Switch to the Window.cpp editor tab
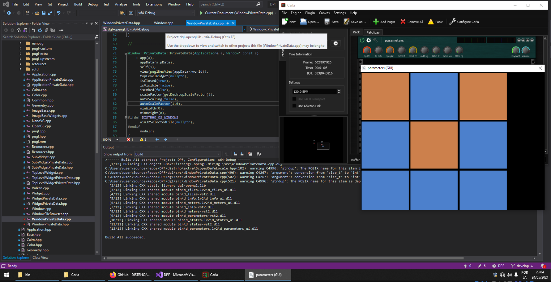 coord(164,23)
